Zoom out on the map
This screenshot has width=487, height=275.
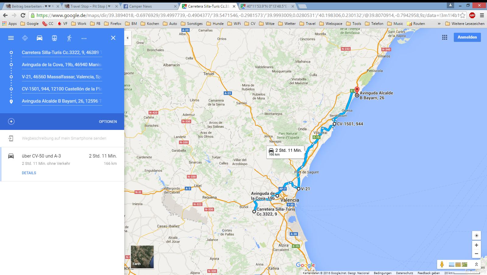(x=477, y=253)
